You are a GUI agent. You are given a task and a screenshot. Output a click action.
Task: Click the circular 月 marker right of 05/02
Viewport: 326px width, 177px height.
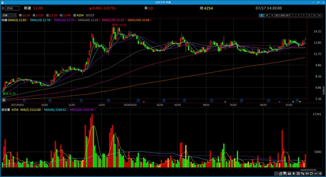click(241, 101)
